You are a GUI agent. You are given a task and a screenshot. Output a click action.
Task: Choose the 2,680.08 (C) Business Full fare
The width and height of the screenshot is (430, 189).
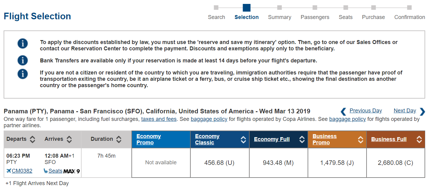pyautogui.click(x=395, y=163)
